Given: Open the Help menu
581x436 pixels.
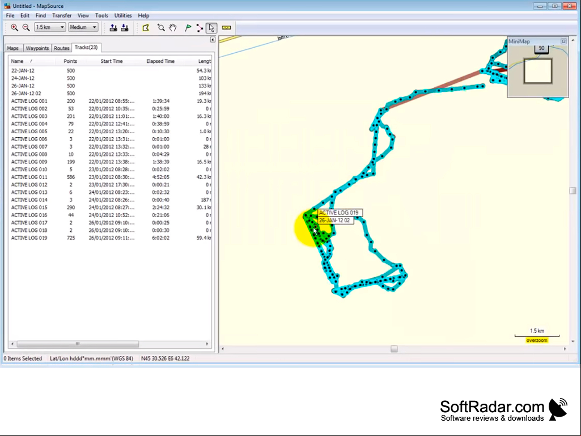Looking at the screenshot, I should pyautogui.click(x=143, y=15).
